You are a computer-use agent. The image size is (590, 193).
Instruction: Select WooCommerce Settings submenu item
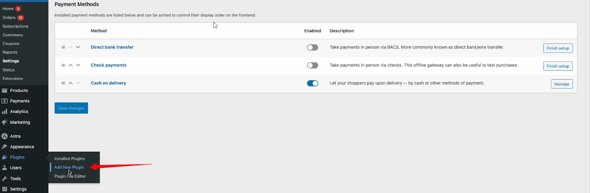[x=11, y=61]
